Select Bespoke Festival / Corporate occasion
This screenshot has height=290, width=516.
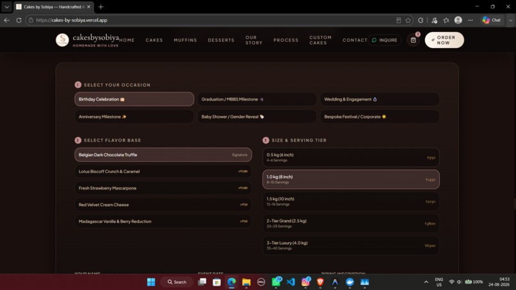pos(380,117)
